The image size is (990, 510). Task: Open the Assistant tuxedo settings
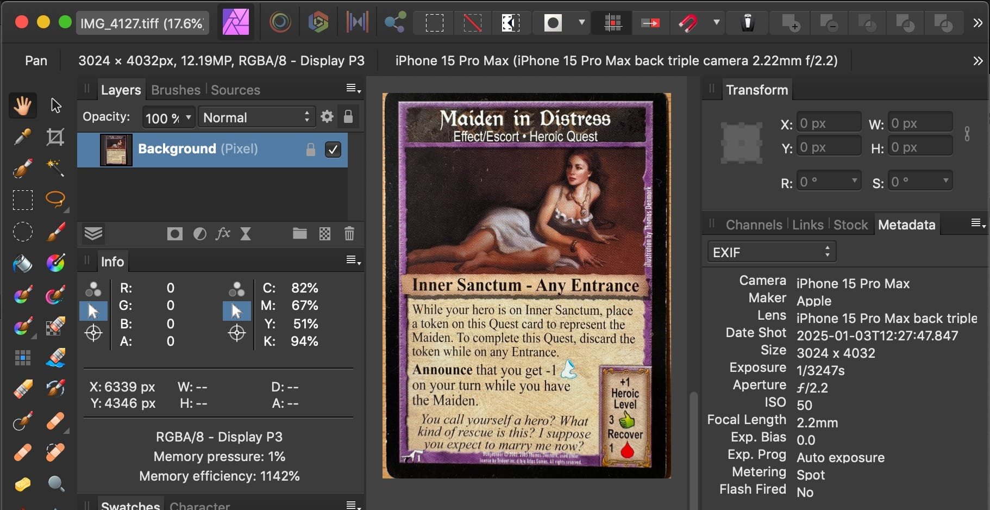tap(748, 23)
